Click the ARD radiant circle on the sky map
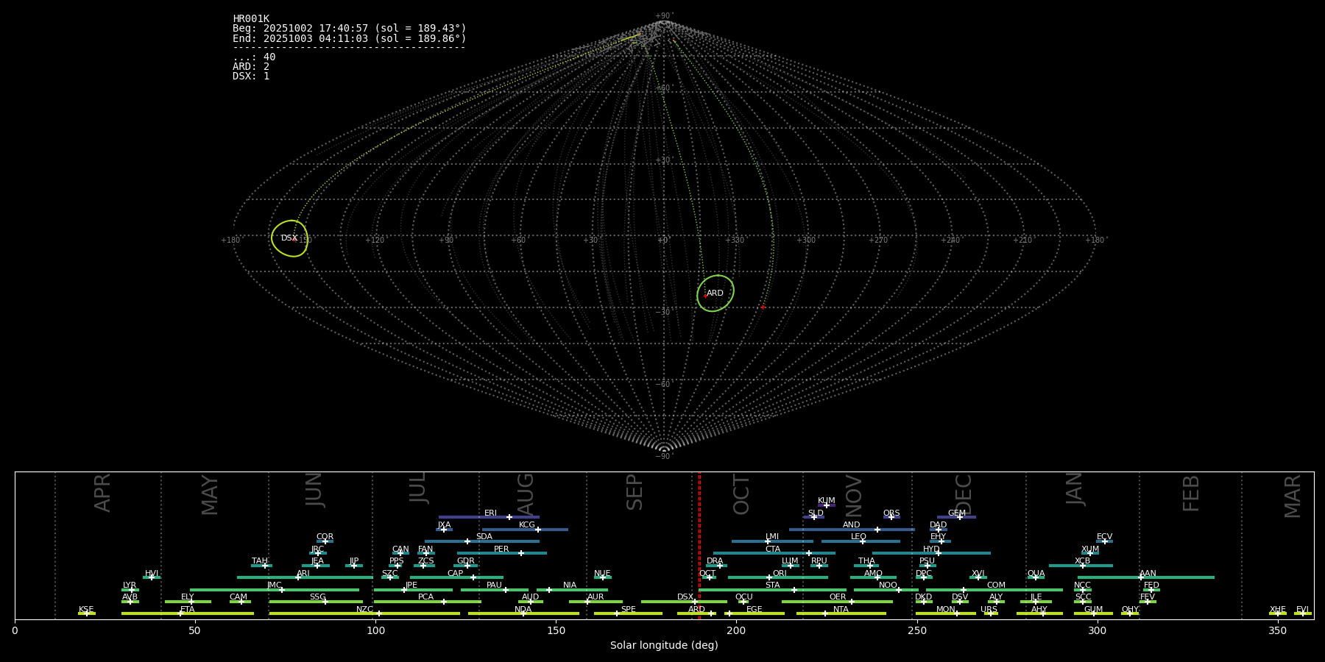The height and width of the screenshot is (662, 1325). pyautogui.click(x=715, y=293)
